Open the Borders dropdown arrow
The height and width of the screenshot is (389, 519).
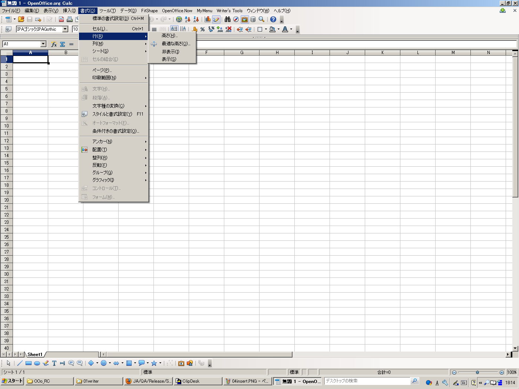click(x=266, y=29)
